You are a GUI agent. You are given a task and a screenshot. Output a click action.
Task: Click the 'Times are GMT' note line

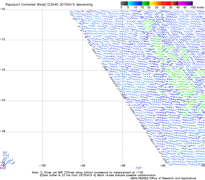click(88, 173)
